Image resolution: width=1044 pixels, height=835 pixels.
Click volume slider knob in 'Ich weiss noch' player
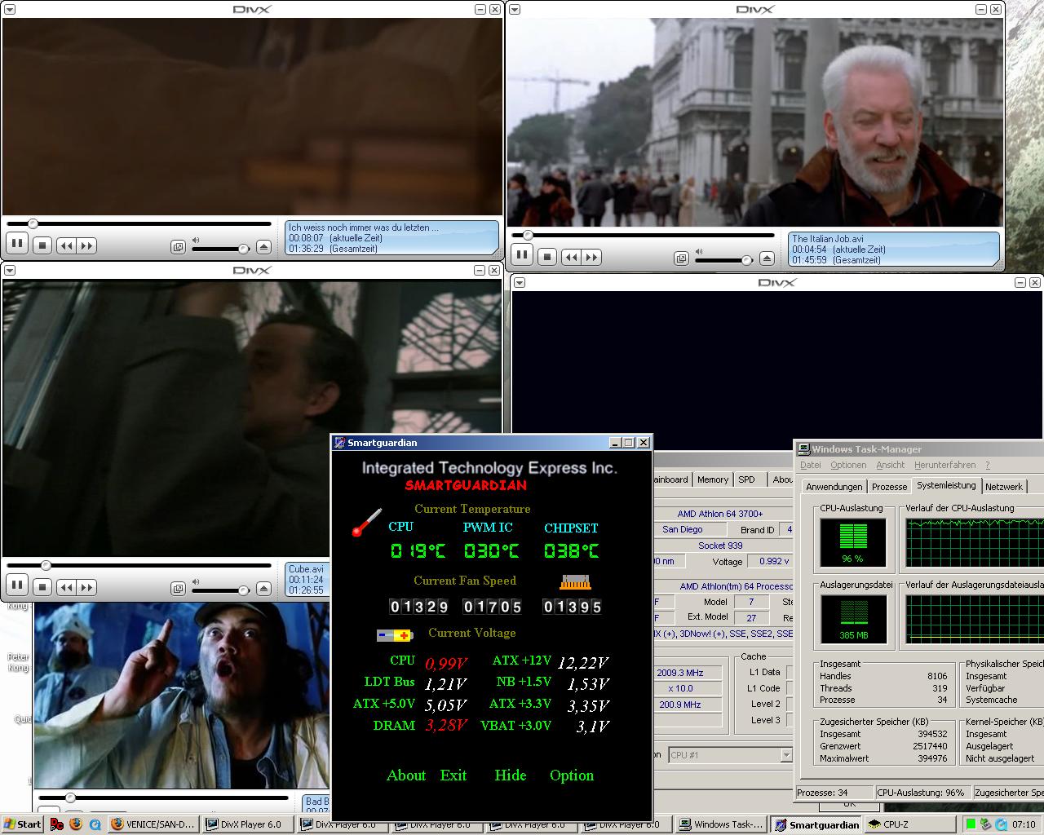click(243, 249)
